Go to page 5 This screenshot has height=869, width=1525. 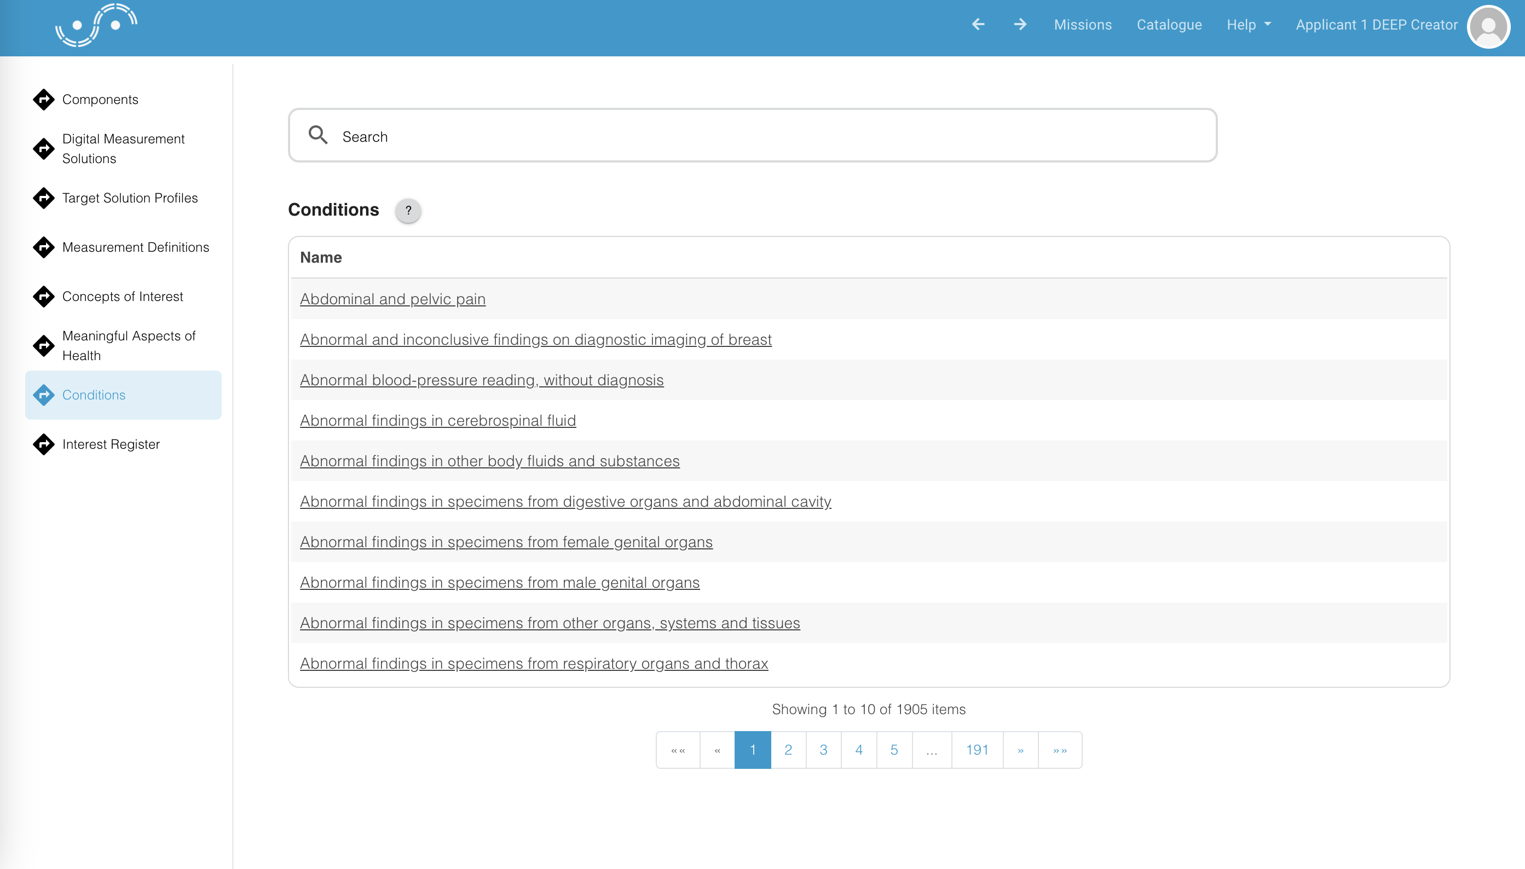pyautogui.click(x=894, y=750)
